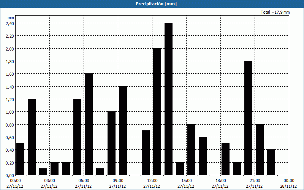Select the 1,40 y-axis value label

(x=10, y=87)
